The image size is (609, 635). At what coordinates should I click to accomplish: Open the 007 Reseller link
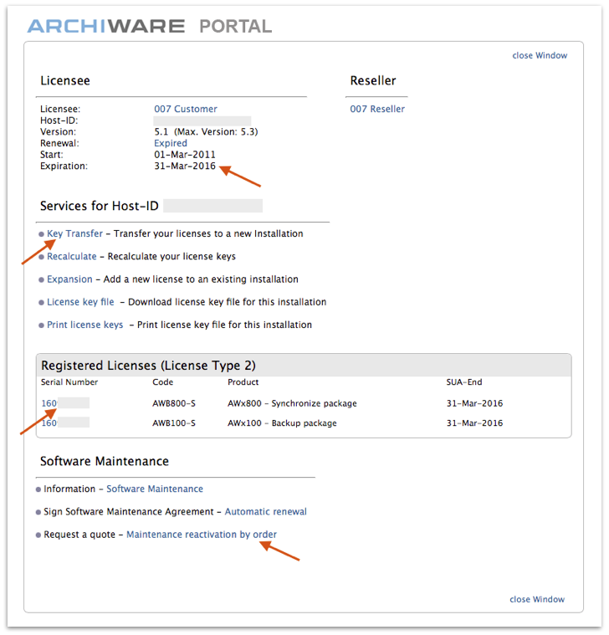377,109
